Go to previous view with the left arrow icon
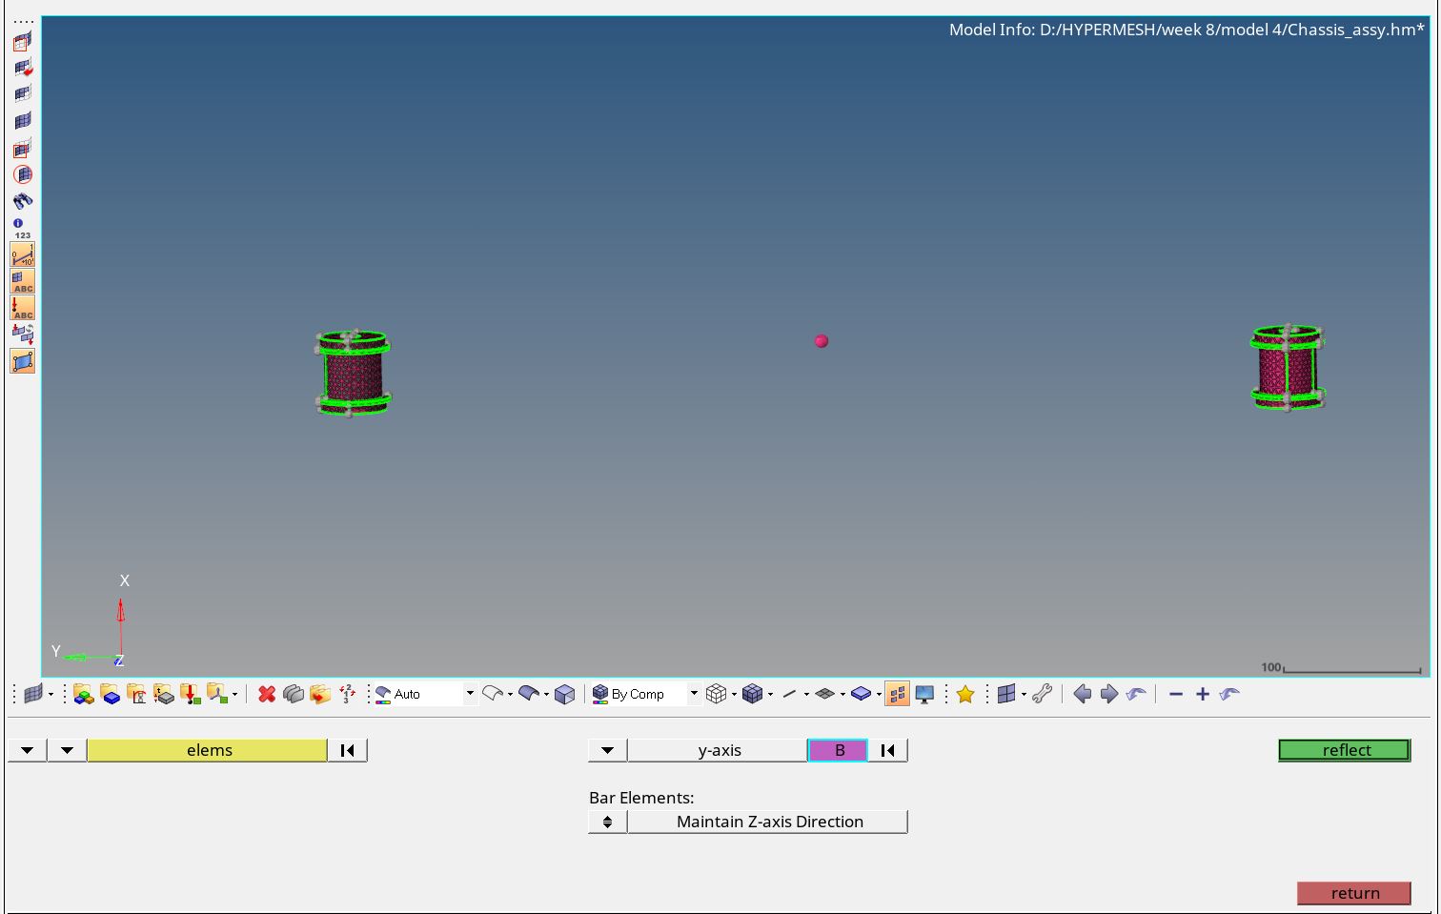Image resolution: width=1441 pixels, height=914 pixels. click(x=1082, y=694)
